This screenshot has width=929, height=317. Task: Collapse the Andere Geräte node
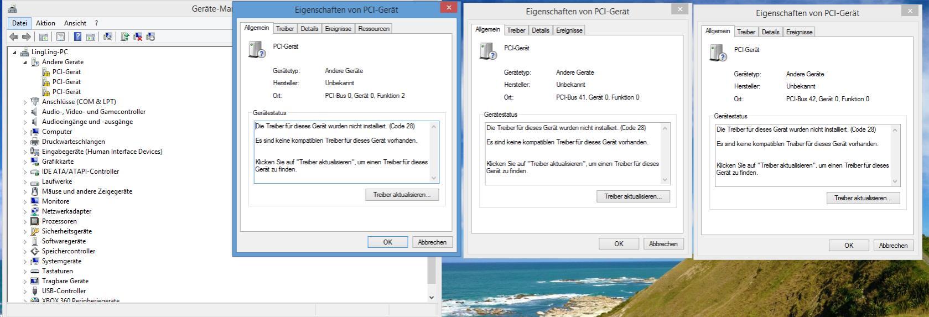tap(25, 62)
